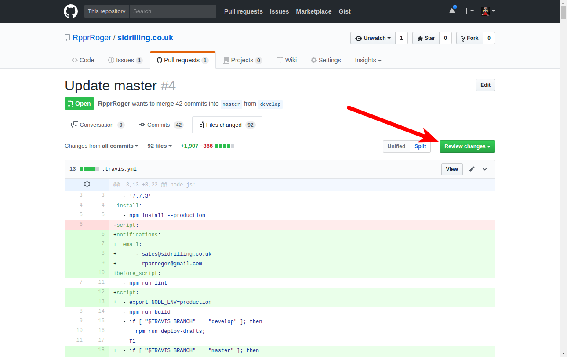567x357 pixels.
Task: Click '+before_script:' added line
Action: 280,273
